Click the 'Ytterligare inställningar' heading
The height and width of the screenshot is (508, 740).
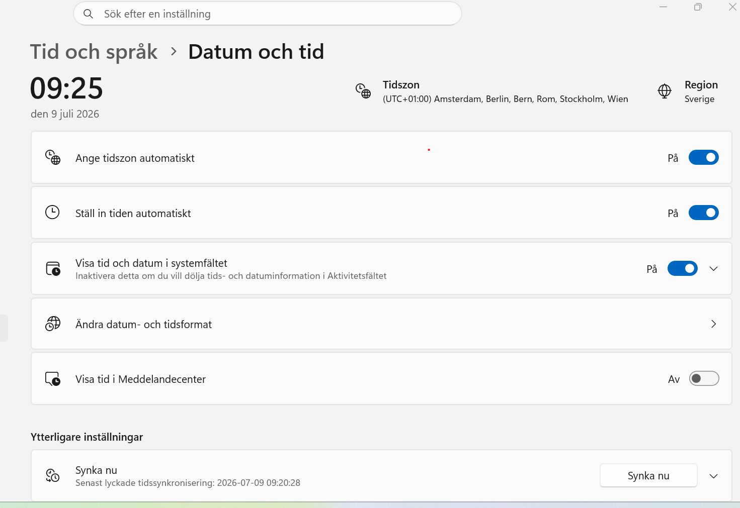coord(87,437)
